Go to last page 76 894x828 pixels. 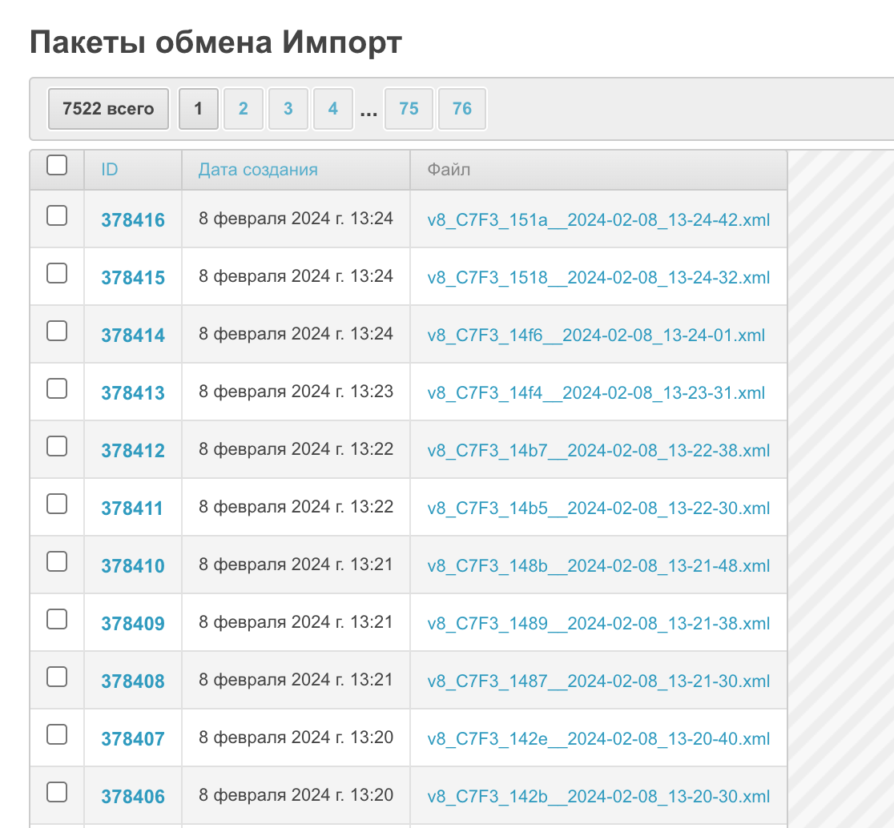tap(462, 109)
